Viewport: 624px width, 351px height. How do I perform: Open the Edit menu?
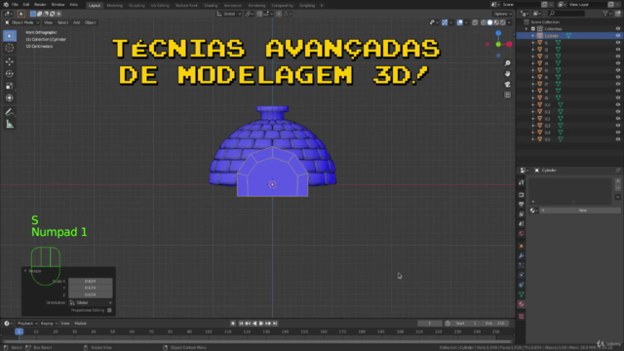(x=26, y=5)
